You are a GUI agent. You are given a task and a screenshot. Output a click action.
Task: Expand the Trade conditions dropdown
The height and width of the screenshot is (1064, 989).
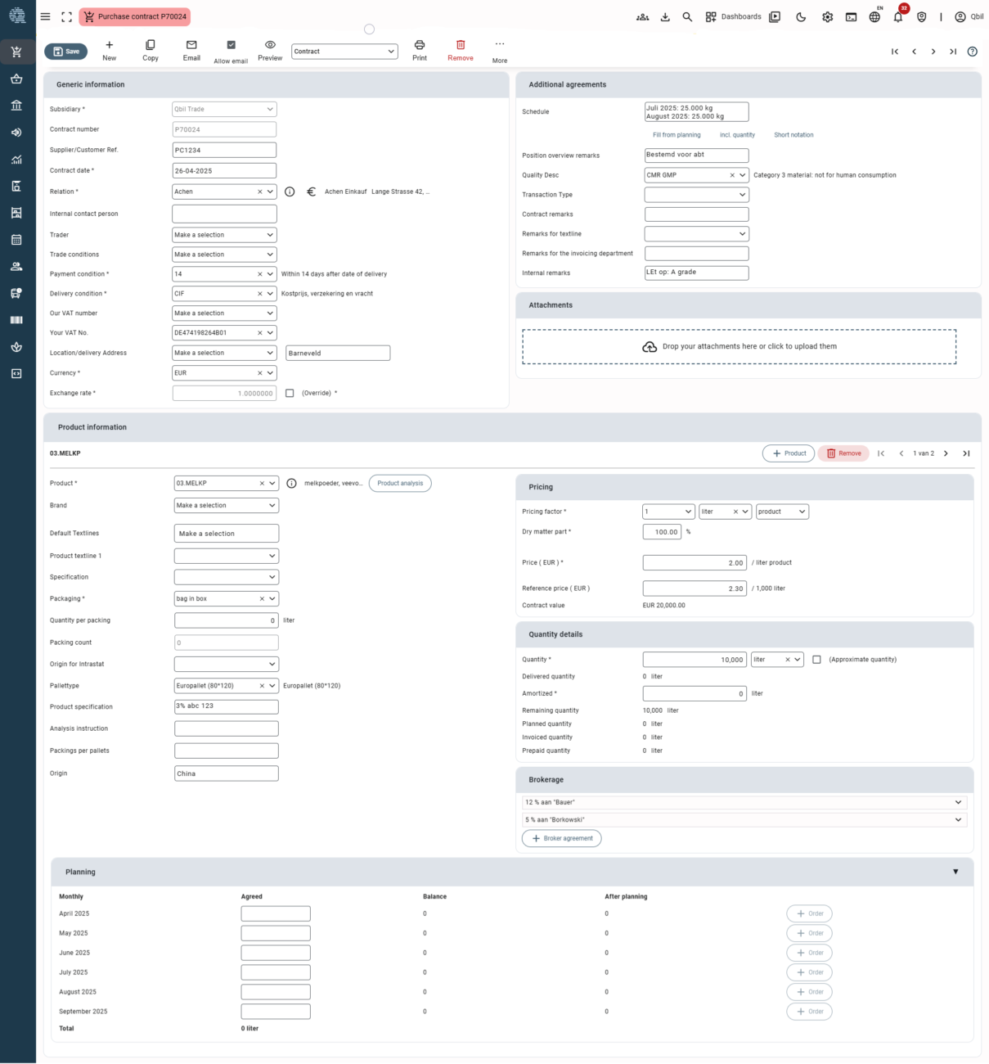tap(224, 255)
